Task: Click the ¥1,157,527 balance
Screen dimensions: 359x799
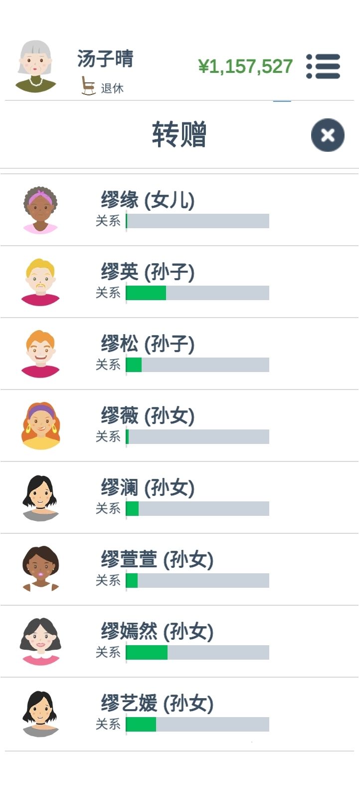Action: 245,66
